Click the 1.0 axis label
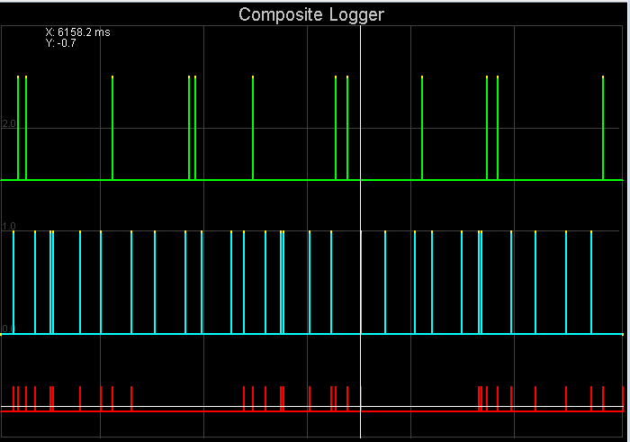Screen dimensions: 630x442 9,226
